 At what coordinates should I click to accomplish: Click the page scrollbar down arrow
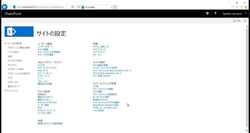pos(247,131)
